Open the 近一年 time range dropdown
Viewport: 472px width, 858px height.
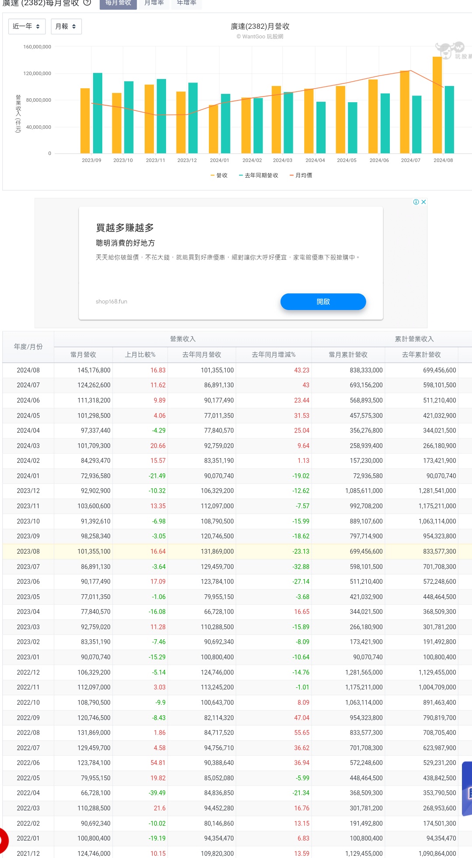(27, 26)
